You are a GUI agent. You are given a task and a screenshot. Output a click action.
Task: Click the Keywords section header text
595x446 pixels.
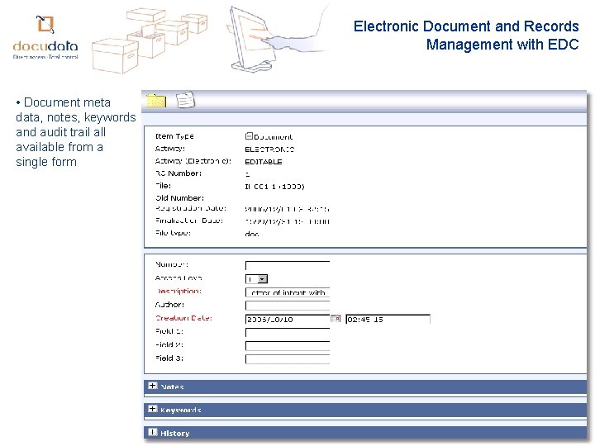click(181, 410)
